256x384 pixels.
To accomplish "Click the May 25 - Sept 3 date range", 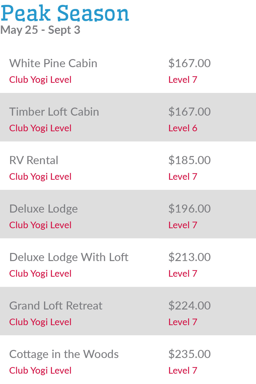I will click(x=40, y=30).
